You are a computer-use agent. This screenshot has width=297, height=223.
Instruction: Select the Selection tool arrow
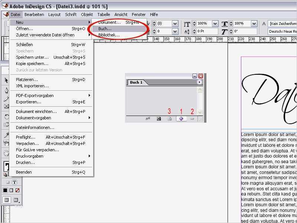[x=5, y=80]
